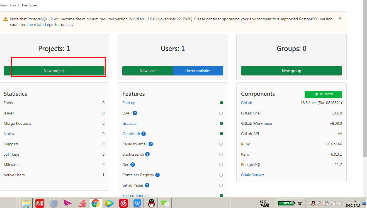Select the Active Users statistics row
The image size is (367, 208).
tap(54, 175)
